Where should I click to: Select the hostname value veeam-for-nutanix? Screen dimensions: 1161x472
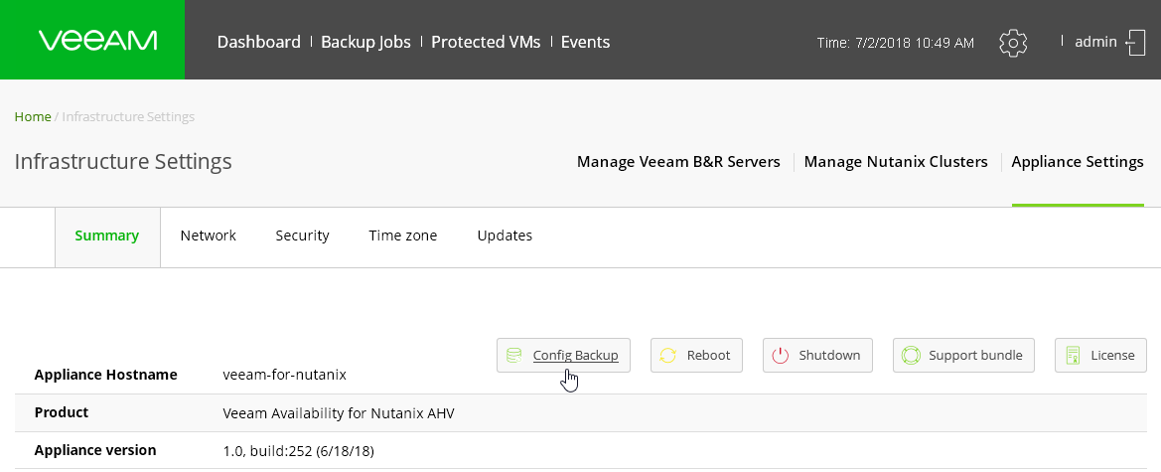click(284, 375)
